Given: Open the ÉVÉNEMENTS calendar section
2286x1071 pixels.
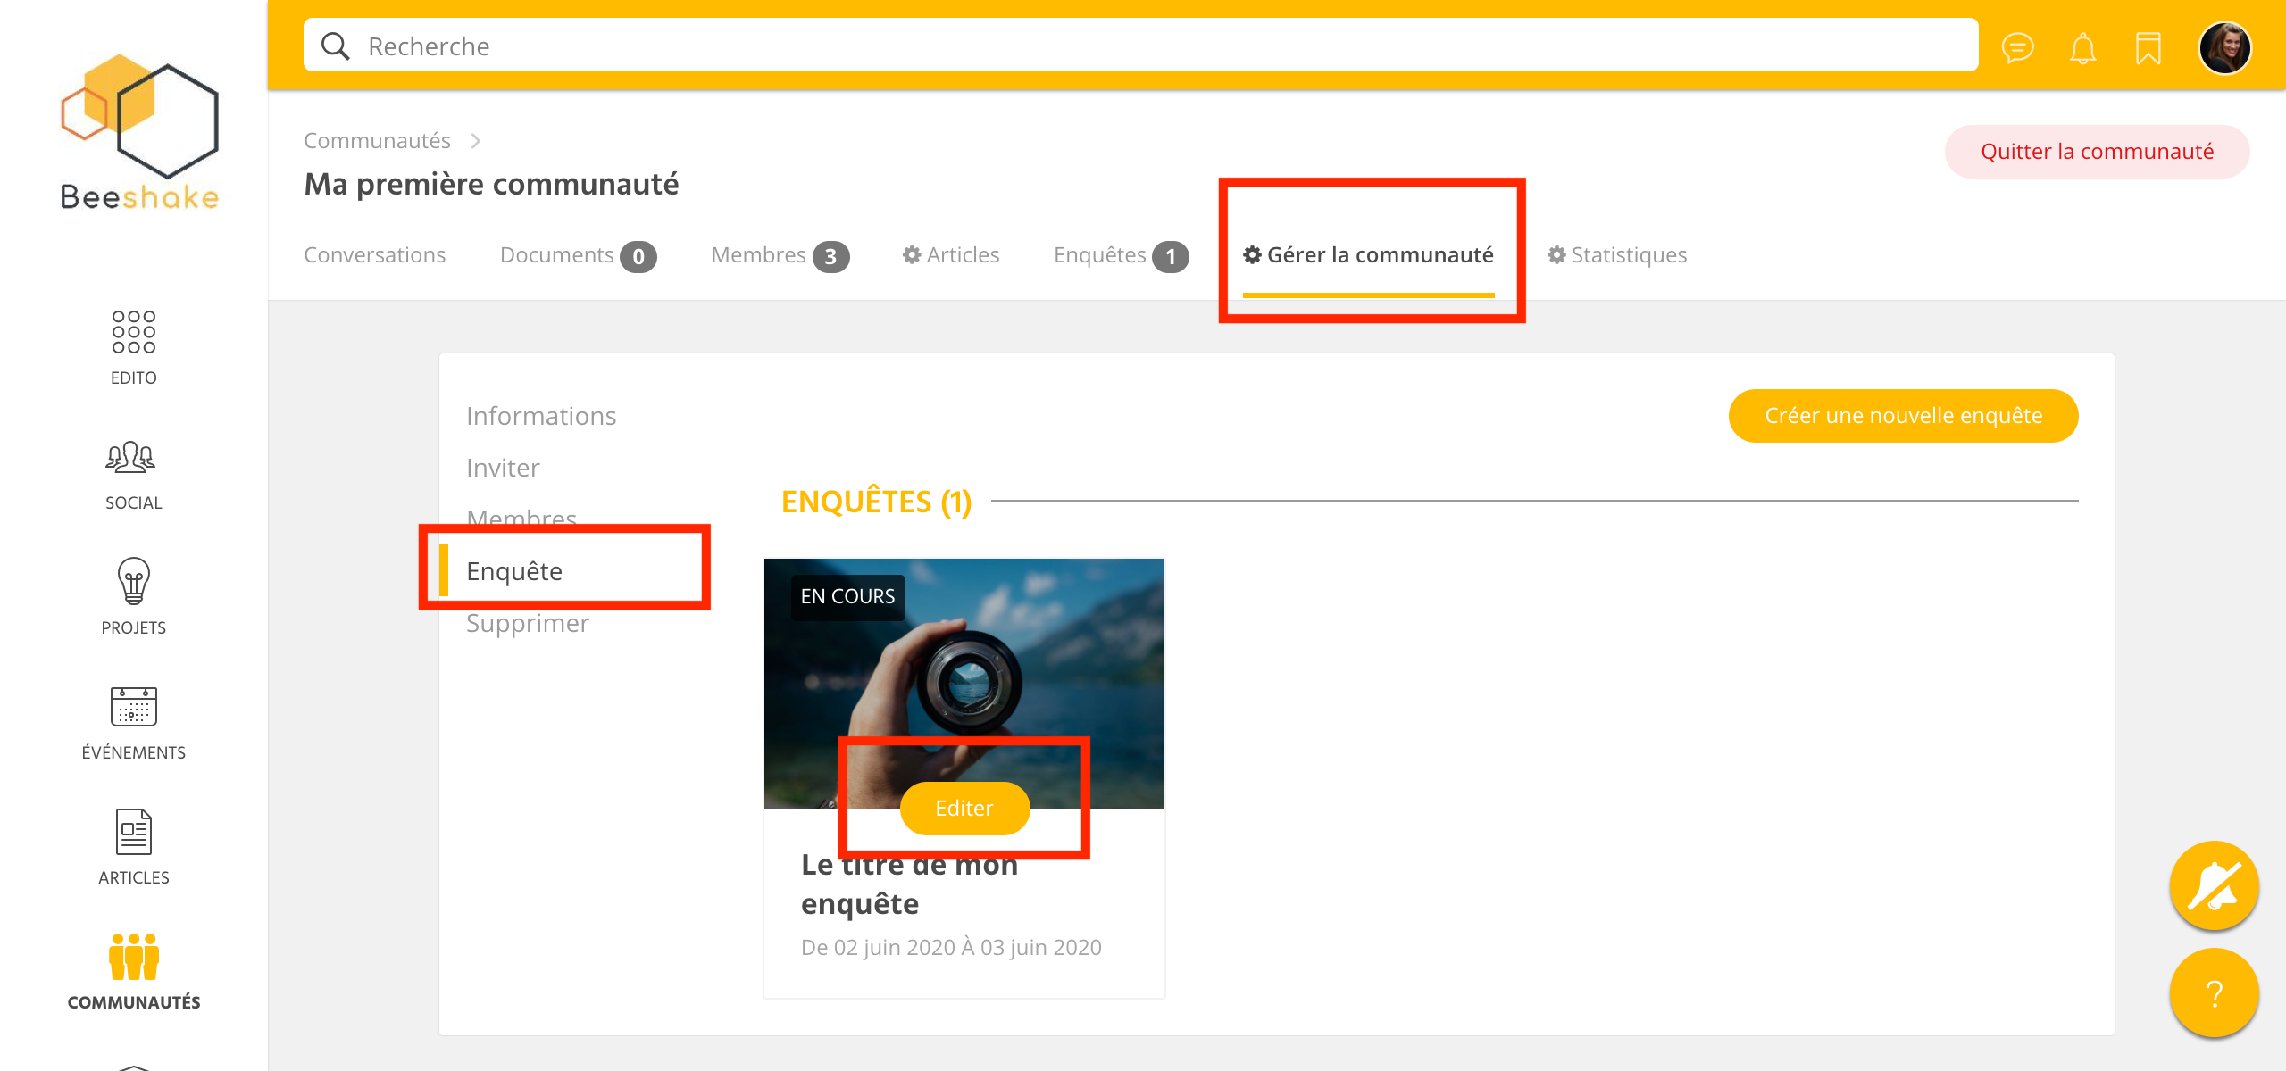Looking at the screenshot, I should click(134, 723).
